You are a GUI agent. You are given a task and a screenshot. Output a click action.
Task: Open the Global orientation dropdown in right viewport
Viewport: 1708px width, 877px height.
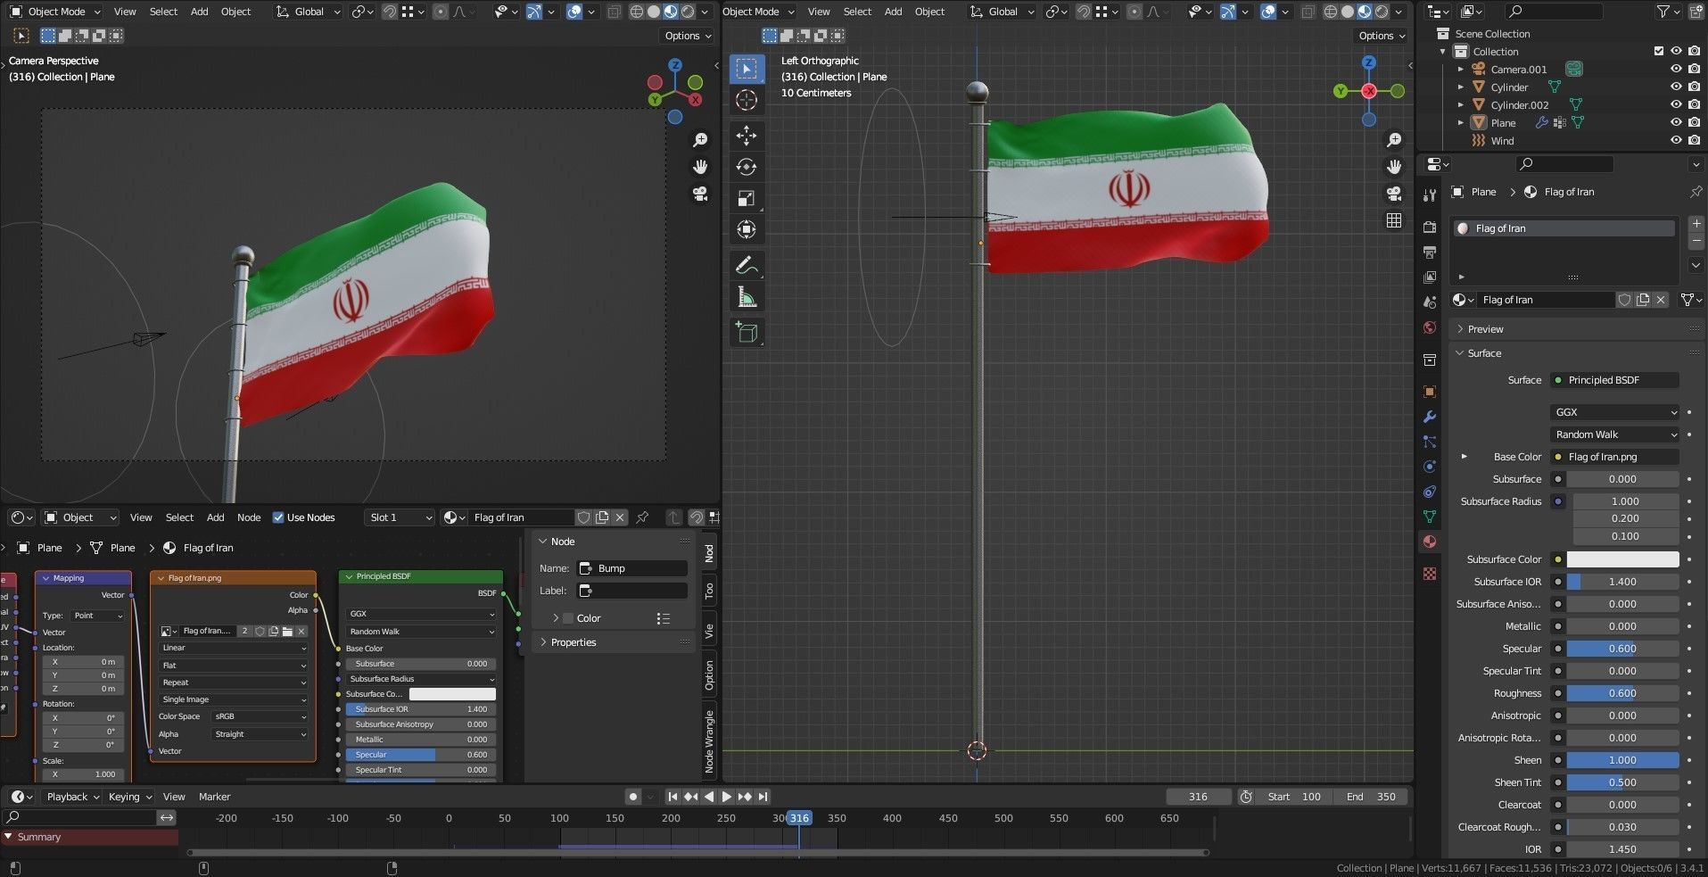pos(1003,12)
